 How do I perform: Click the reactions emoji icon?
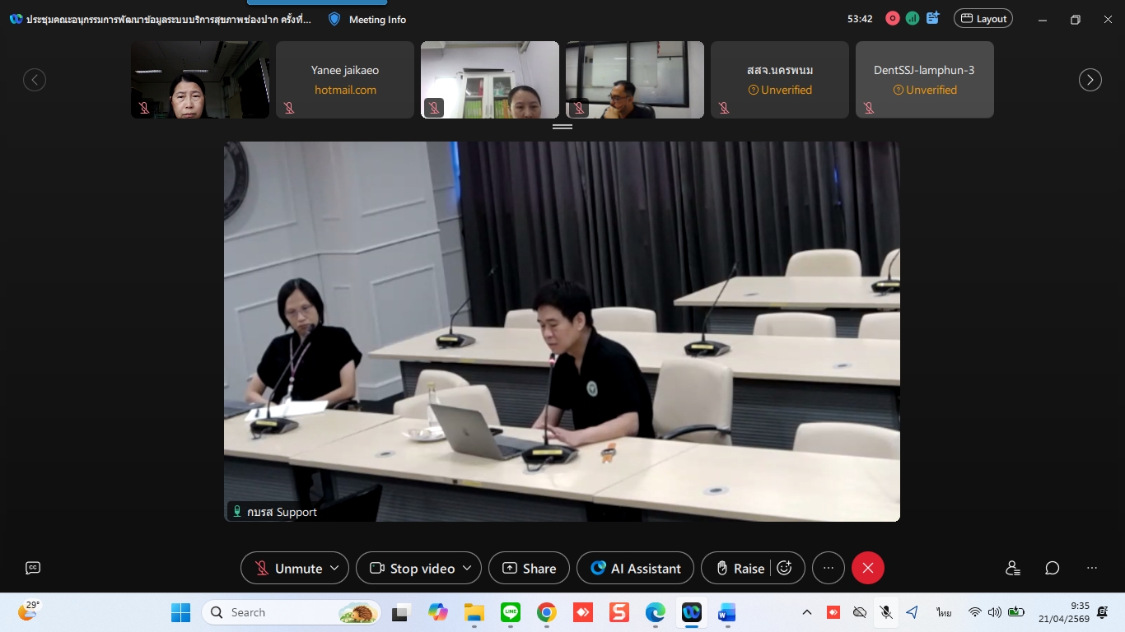(x=785, y=568)
